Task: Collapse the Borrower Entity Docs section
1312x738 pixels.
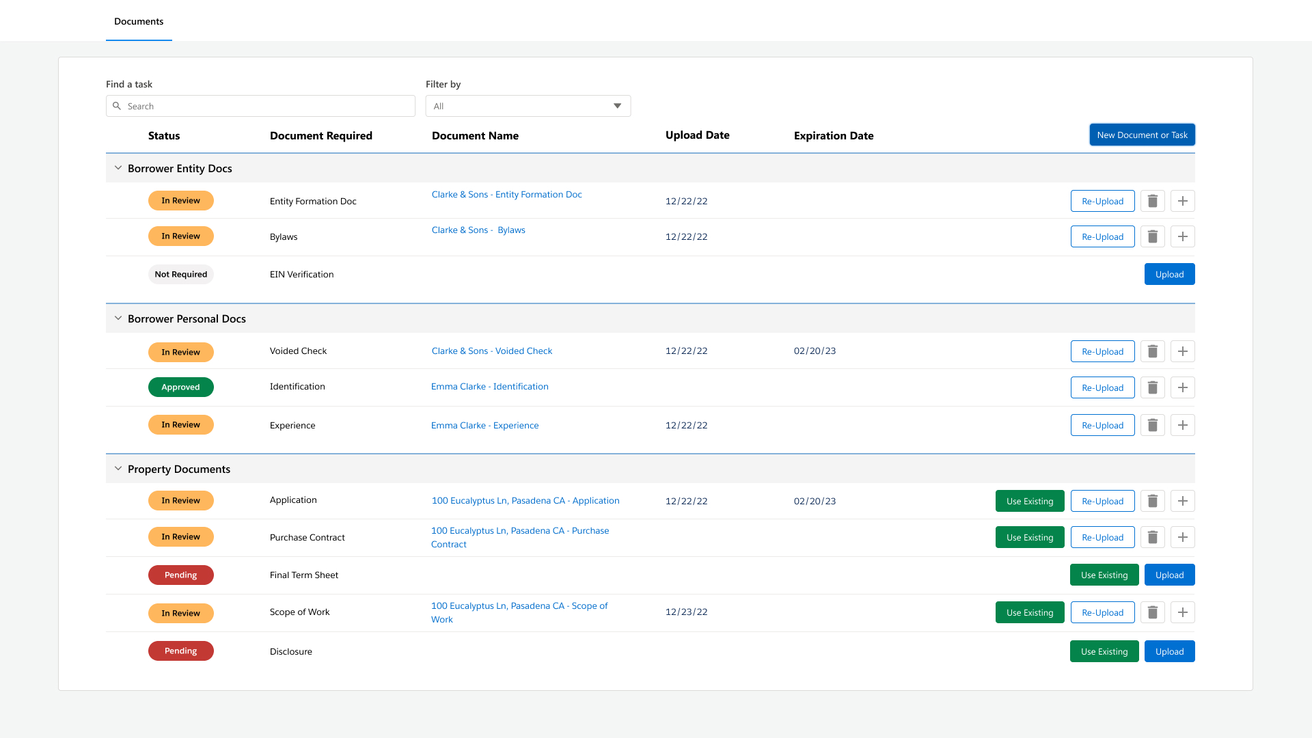Action: click(x=118, y=168)
